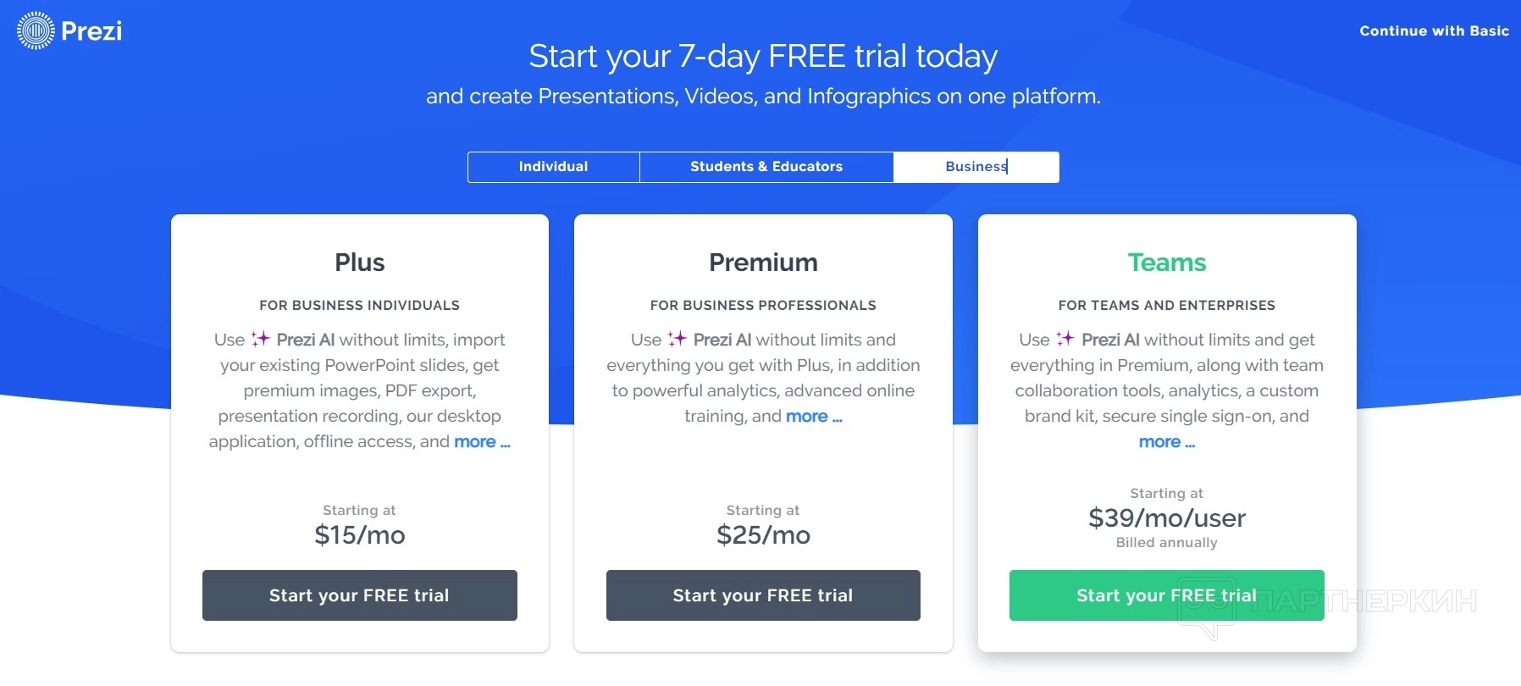Click the Plus plan title
Viewport: 1521px width, 686px height.
pyautogui.click(x=360, y=263)
